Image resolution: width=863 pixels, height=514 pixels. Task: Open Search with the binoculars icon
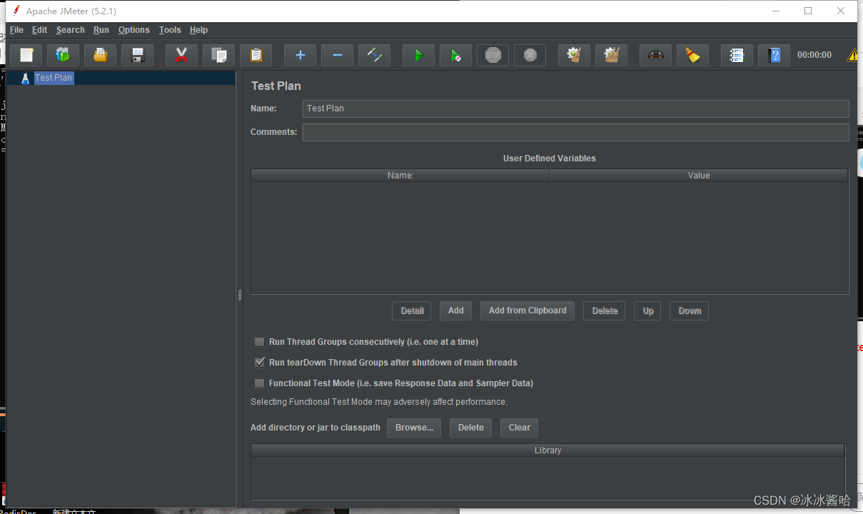[656, 55]
